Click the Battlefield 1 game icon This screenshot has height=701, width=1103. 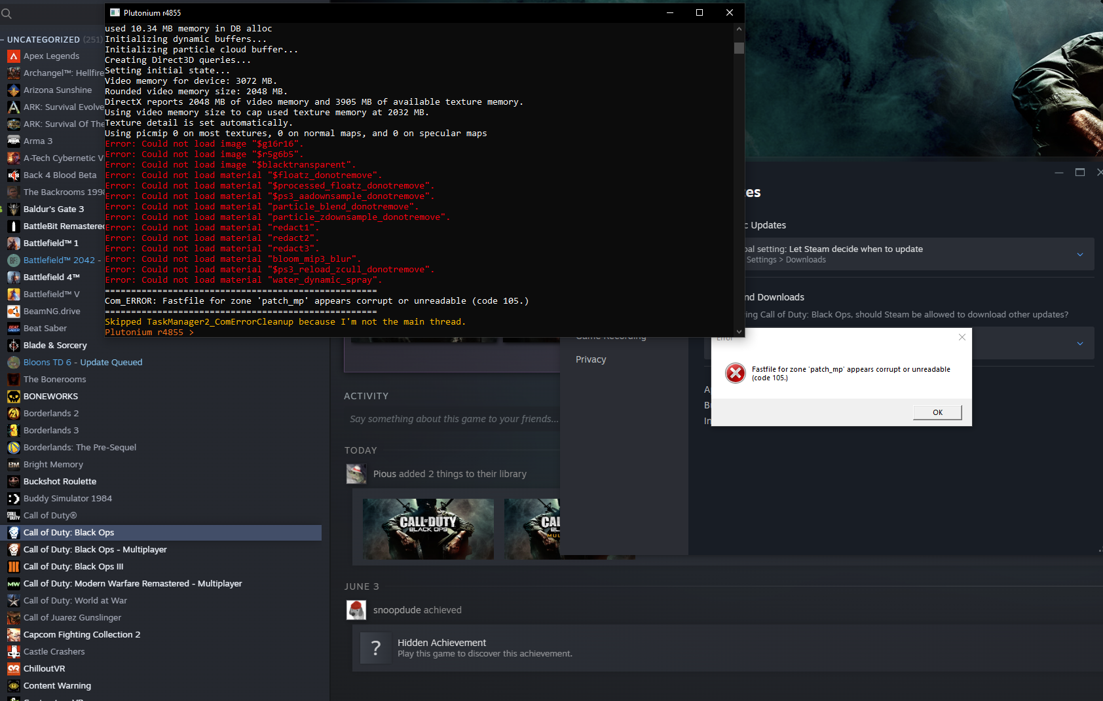click(14, 243)
